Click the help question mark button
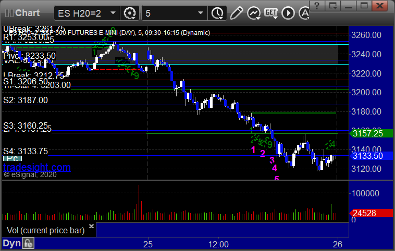The image size is (395, 251). point(317,6)
